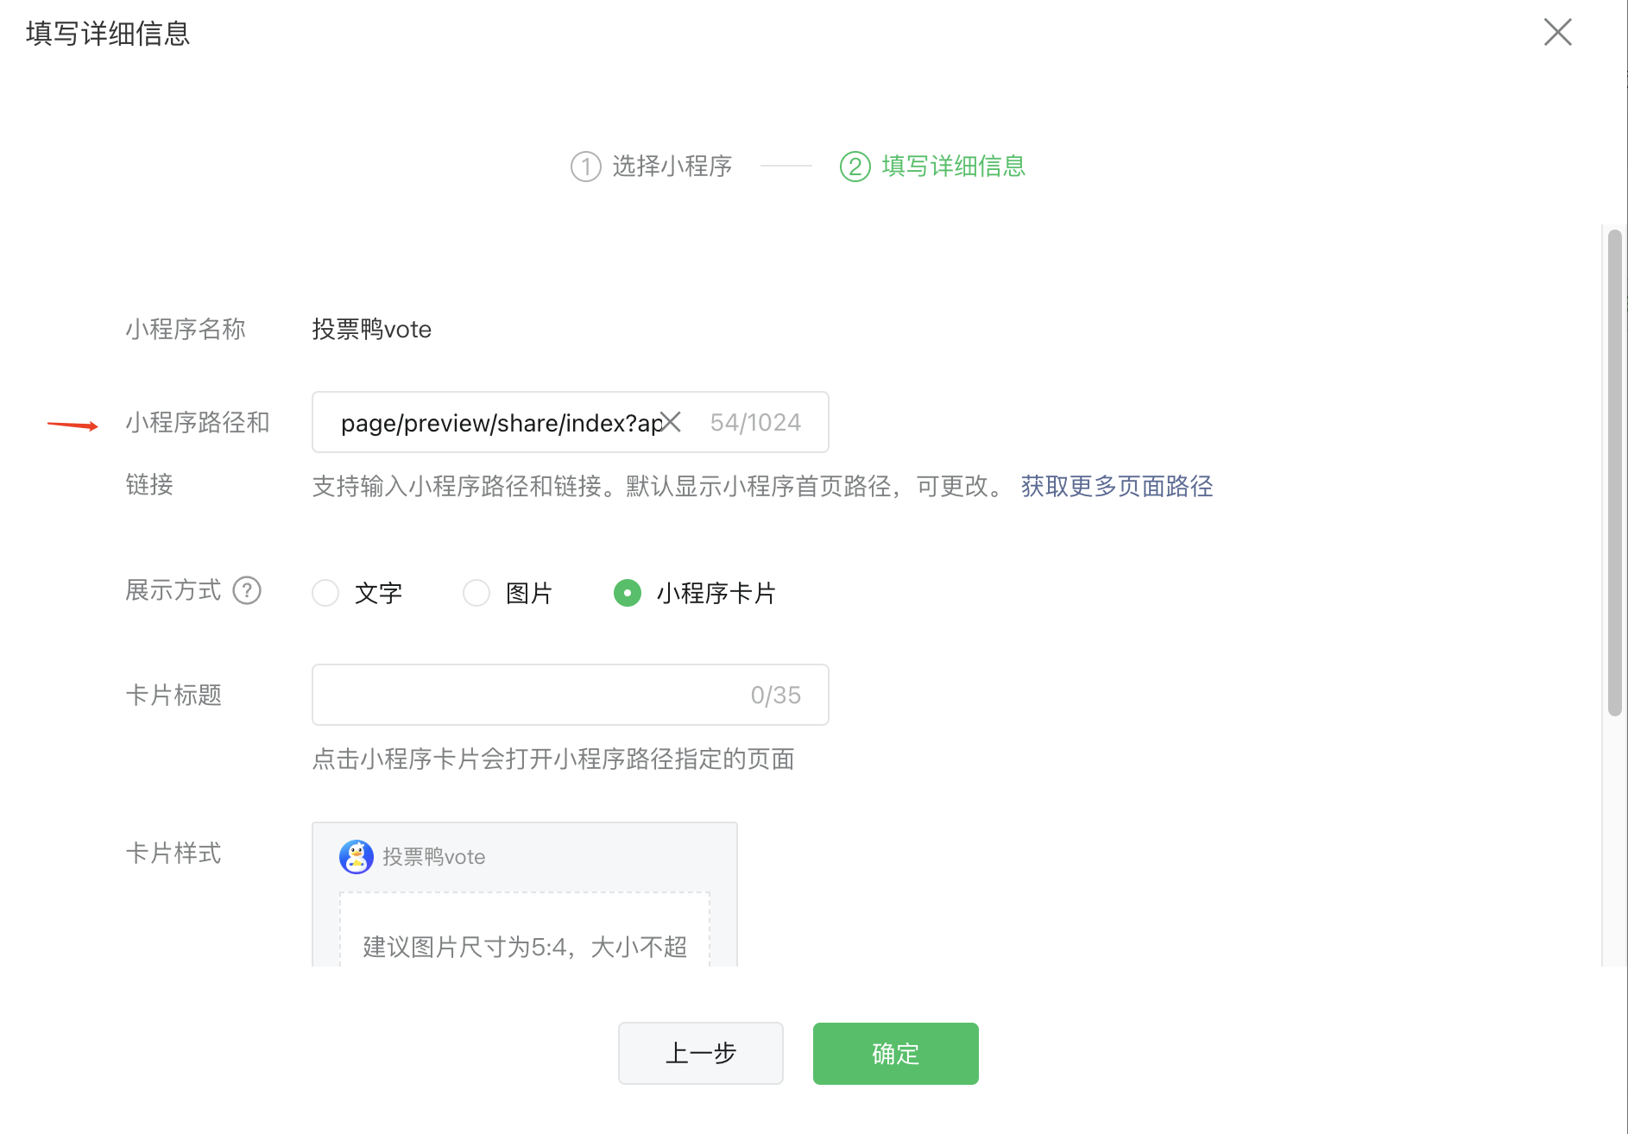
Task: Click the step 2 circle icon
Action: 855,167
